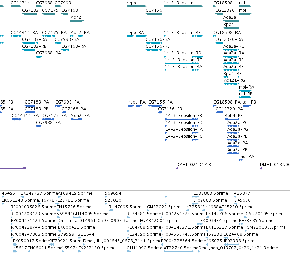This screenshot has width=290, height=253.
Task: Click transcript 14-3-3epsilon-RA
Action: (x=182, y=70)
